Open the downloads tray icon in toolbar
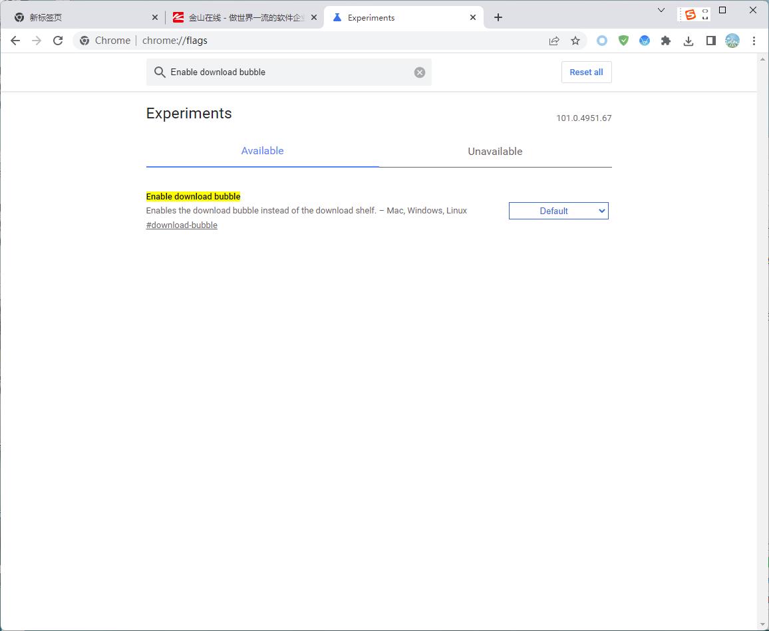Viewport: 769px width, 631px height. pyautogui.click(x=689, y=41)
